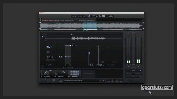This screenshot has width=177, height=99.
Task: Click the empty slot to insert a module
Action: [88, 74]
